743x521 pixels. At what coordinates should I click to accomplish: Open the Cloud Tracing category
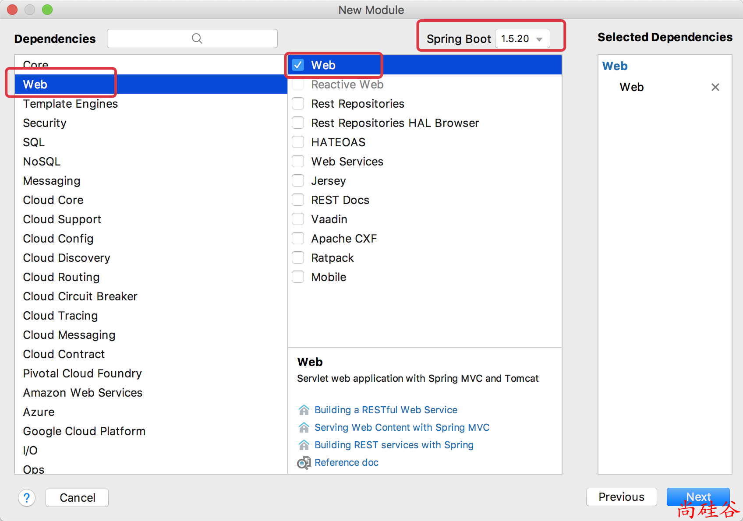151,316
